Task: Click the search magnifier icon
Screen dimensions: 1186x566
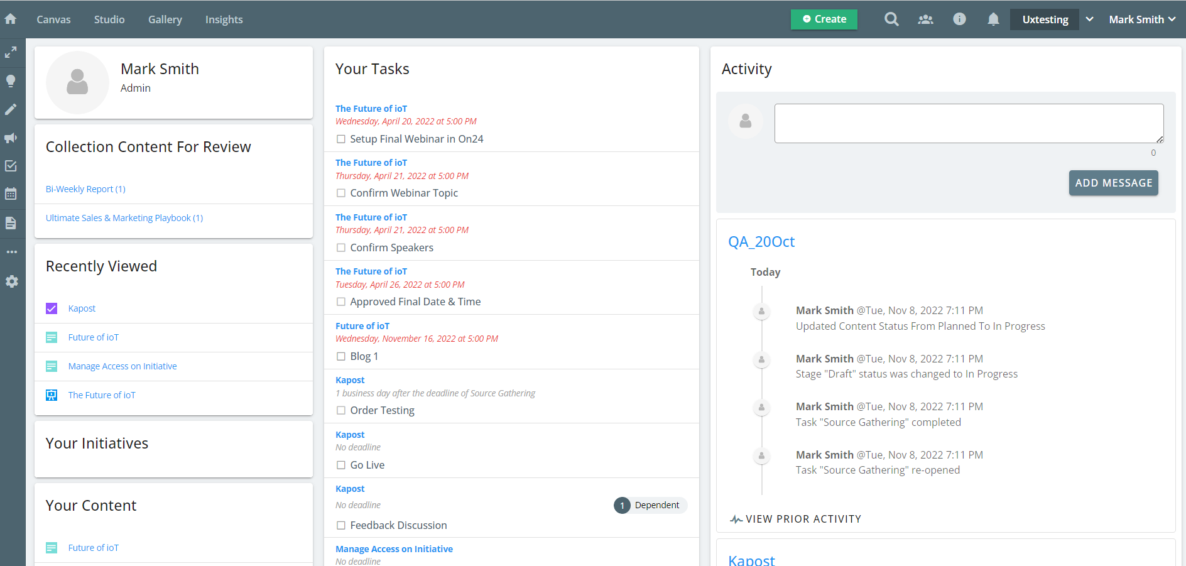Action: click(891, 19)
